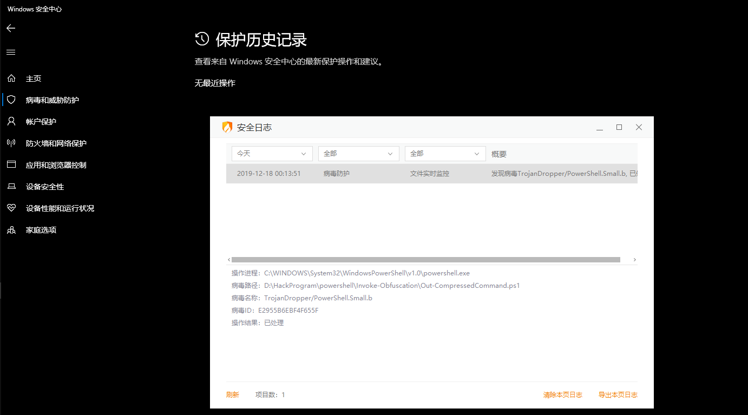This screenshot has width=748, height=415.
Task: Select the log timestamp 2019-12-18 00:13:51
Action: tap(269, 174)
